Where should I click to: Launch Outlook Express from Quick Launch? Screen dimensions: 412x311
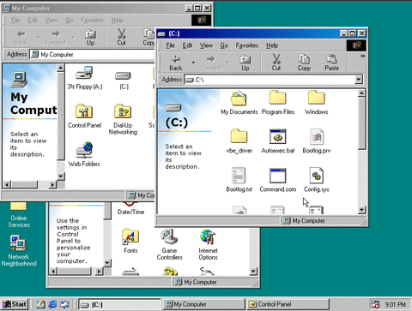[x=64, y=304]
